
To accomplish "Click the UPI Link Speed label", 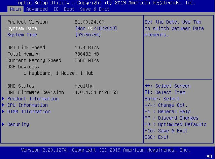I will coord(26,47).
